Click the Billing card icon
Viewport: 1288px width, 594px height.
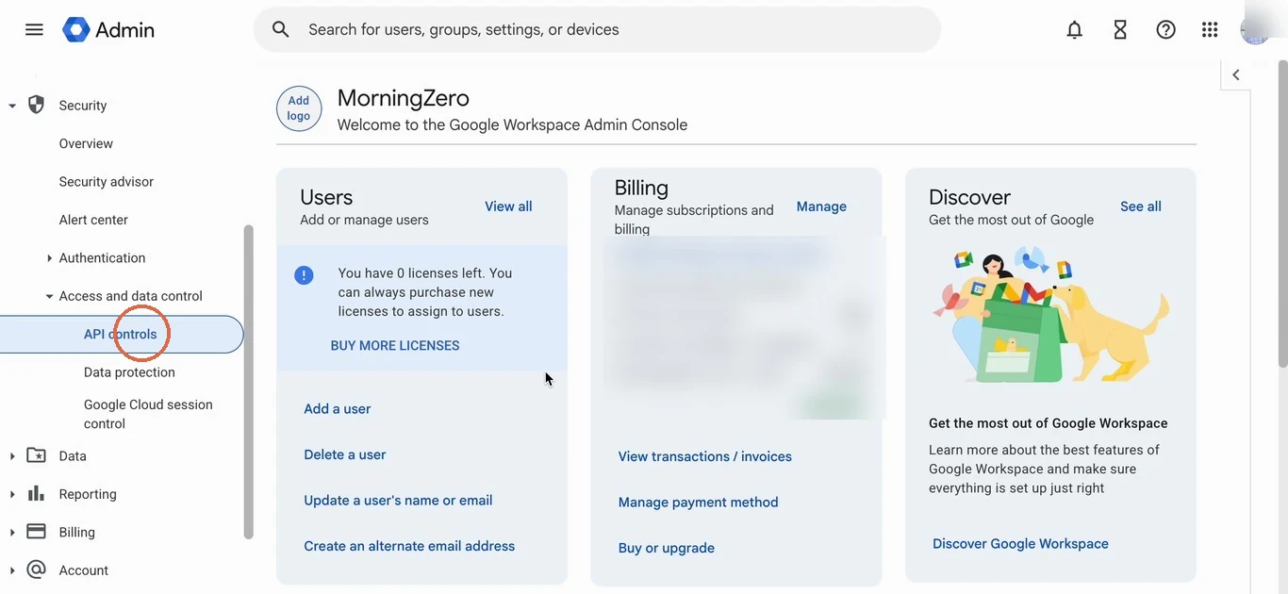point(36,531)
